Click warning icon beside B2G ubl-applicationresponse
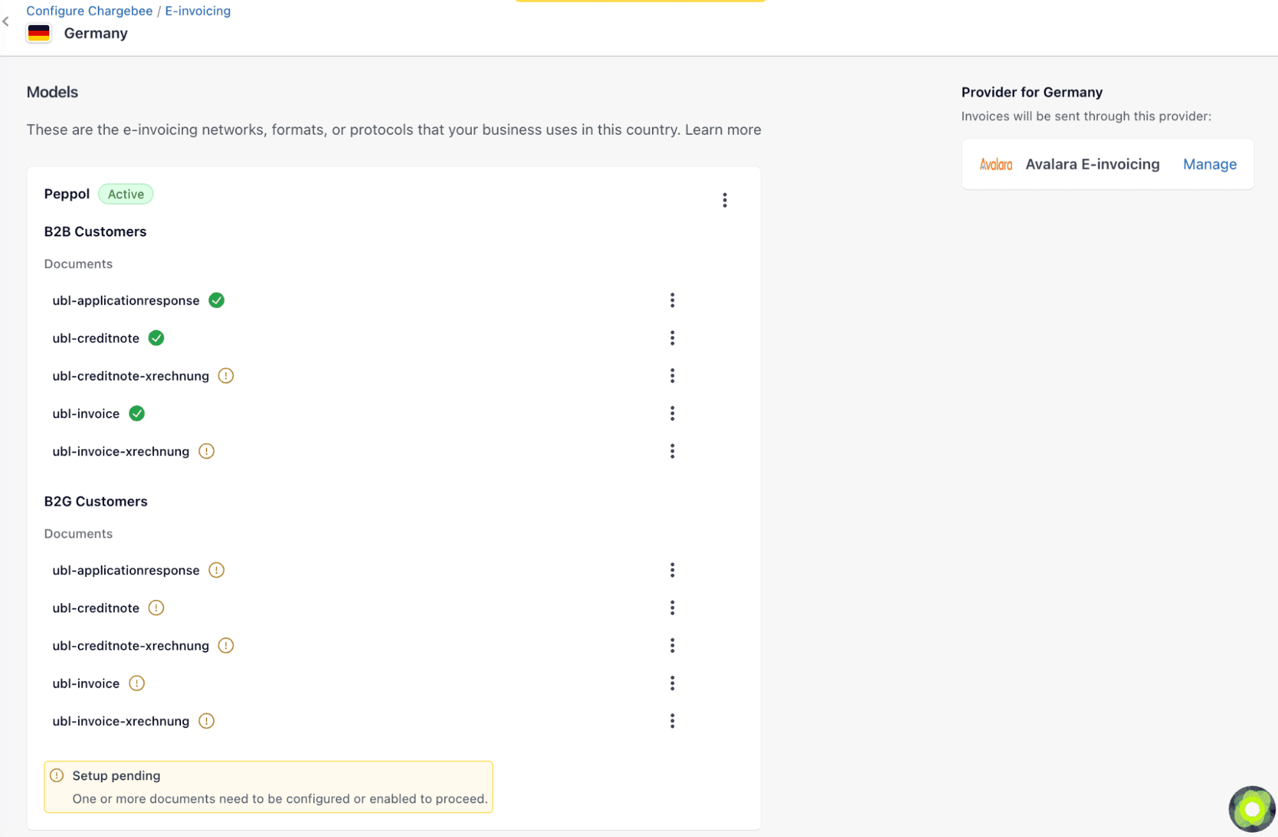Viewport: 1278px width, 837px height. [217, 570]
